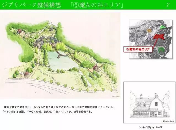The image size is (176, 130).
Task: Click the red '⑤魔女の谷エリア' map label
Action: pos(138,49)
